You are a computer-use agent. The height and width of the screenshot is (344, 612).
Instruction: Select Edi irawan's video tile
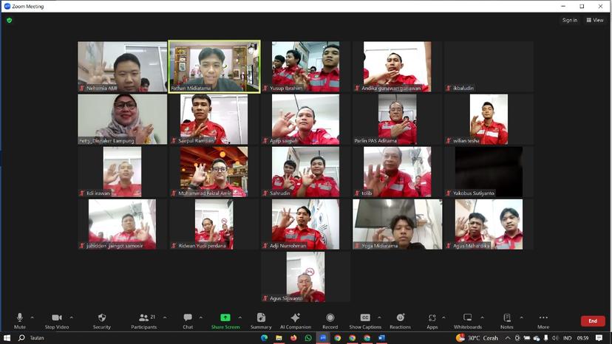[122, 172]
